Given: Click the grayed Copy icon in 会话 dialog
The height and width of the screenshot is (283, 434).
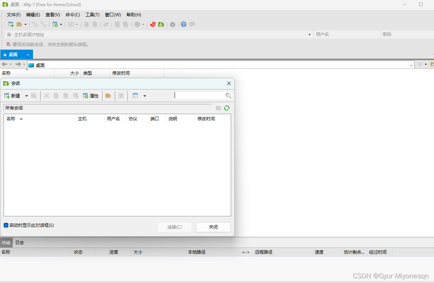Looking at the screenshot, I should pos(56,96).
